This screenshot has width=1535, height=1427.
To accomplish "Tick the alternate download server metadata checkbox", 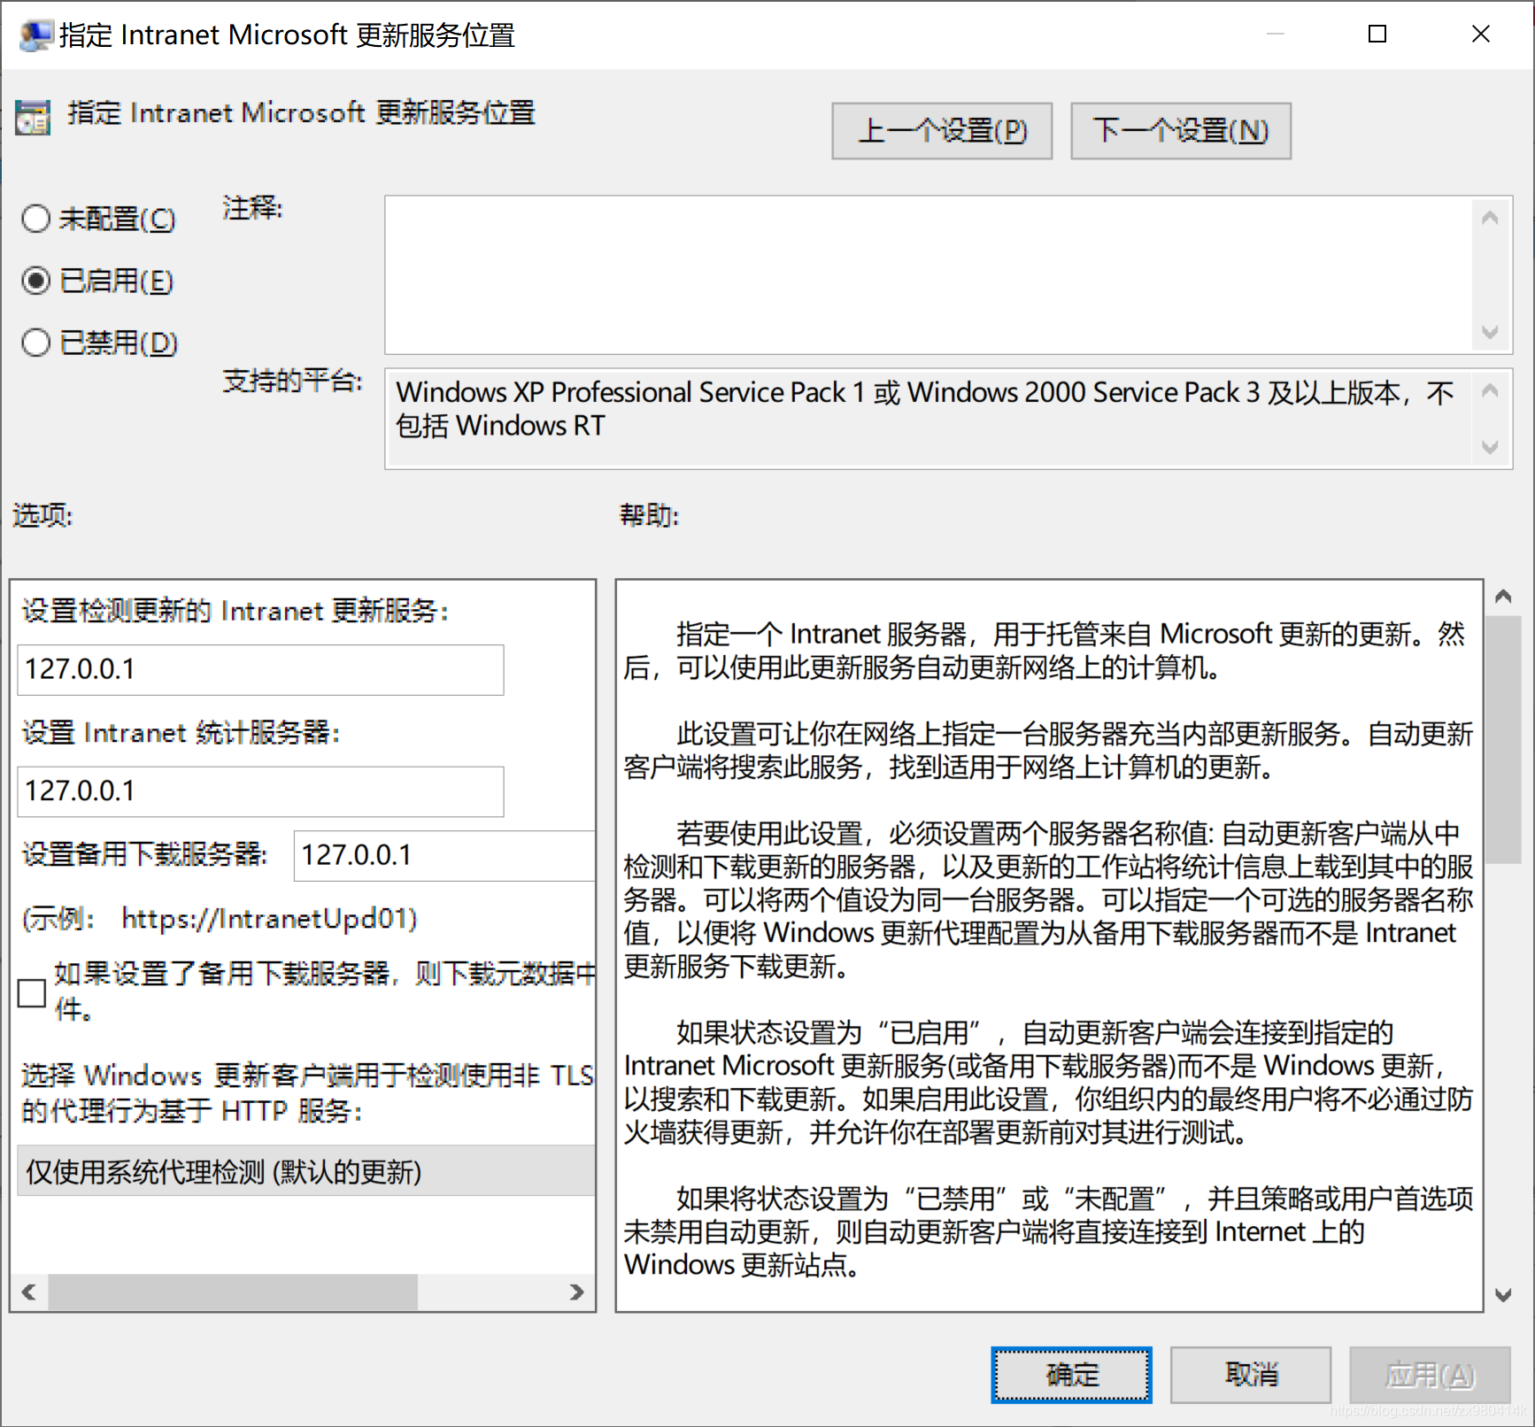I will [x=32, y=993].
